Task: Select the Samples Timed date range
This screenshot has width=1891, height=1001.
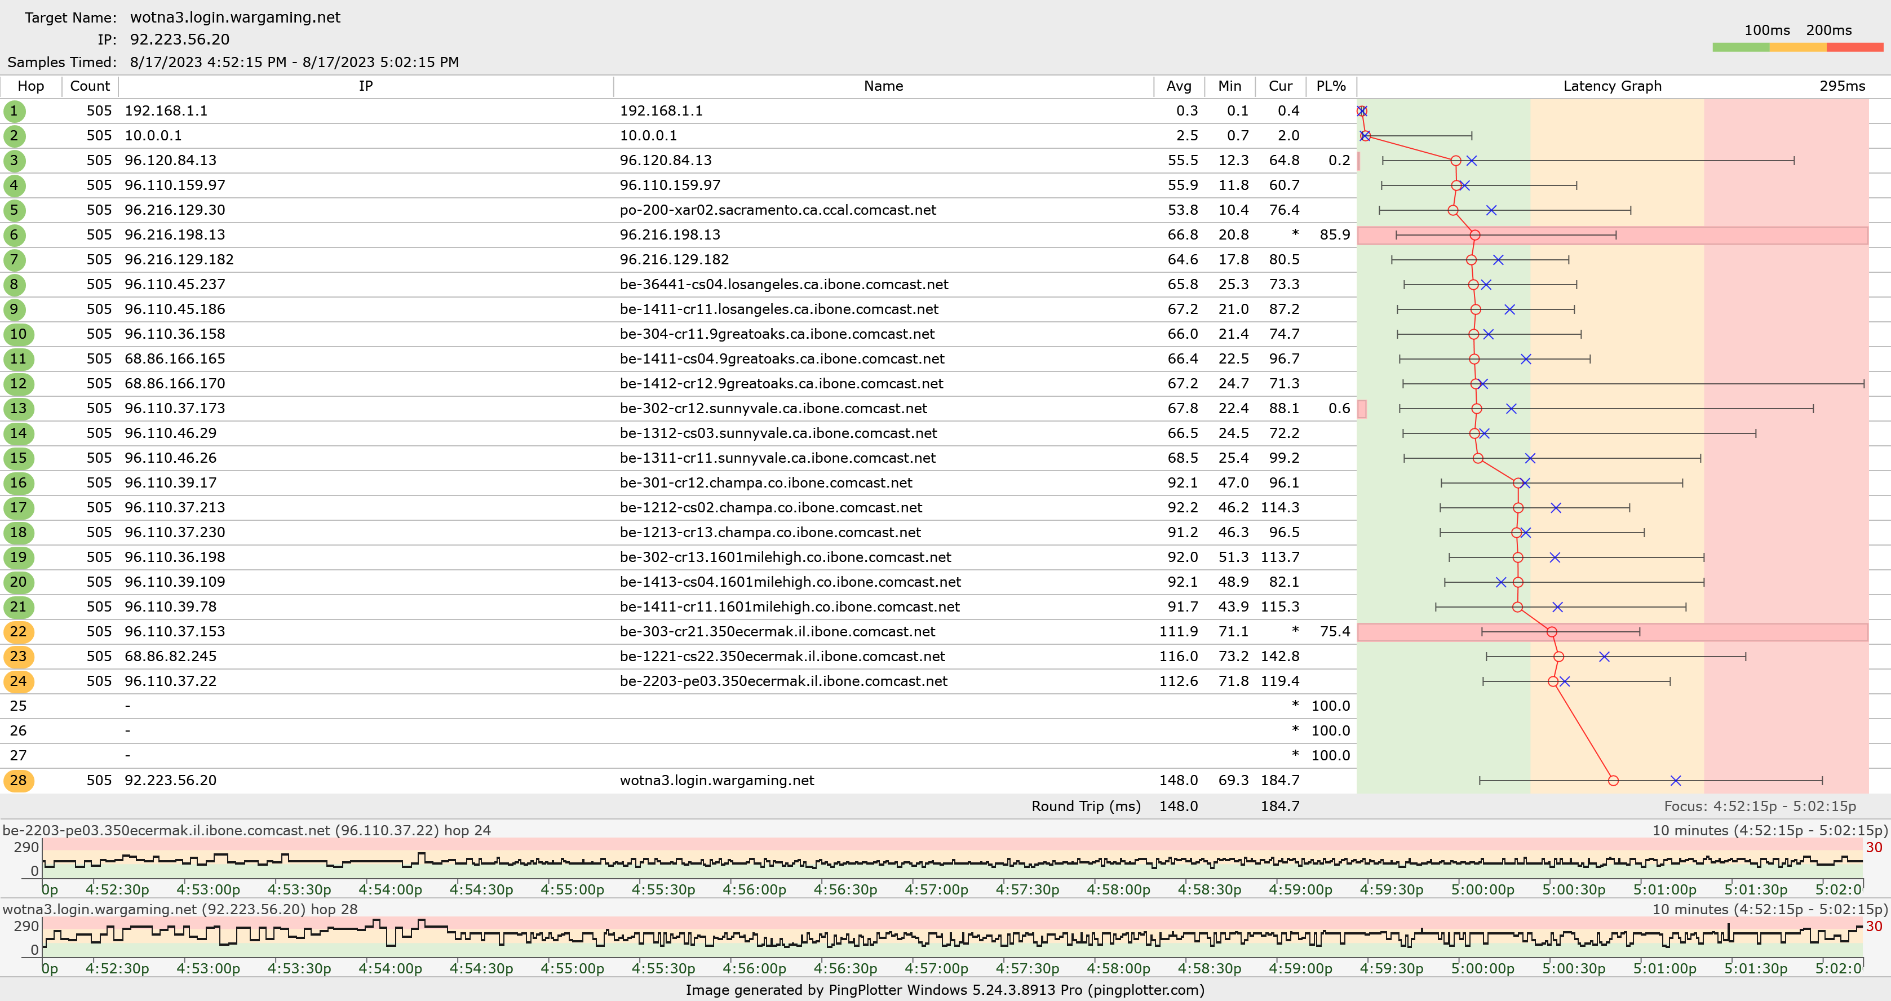Action: (294, 63)
